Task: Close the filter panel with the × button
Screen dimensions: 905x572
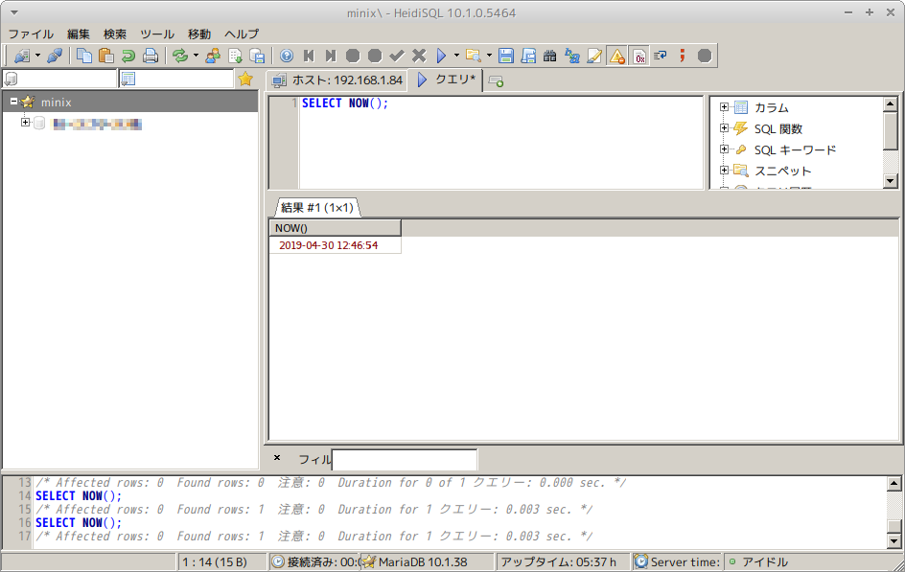Action: pos(277,458)
